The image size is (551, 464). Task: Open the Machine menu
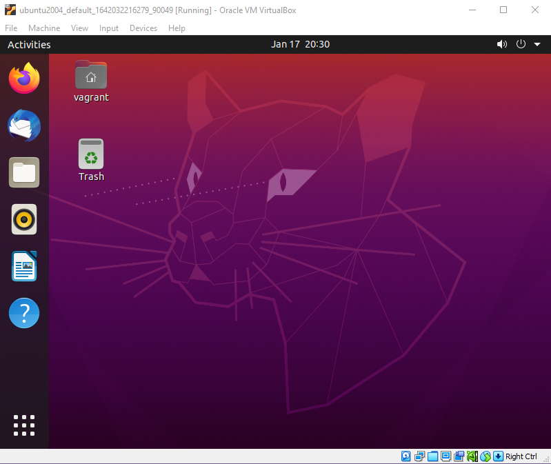pyautogui.click(x=44, y=28)
